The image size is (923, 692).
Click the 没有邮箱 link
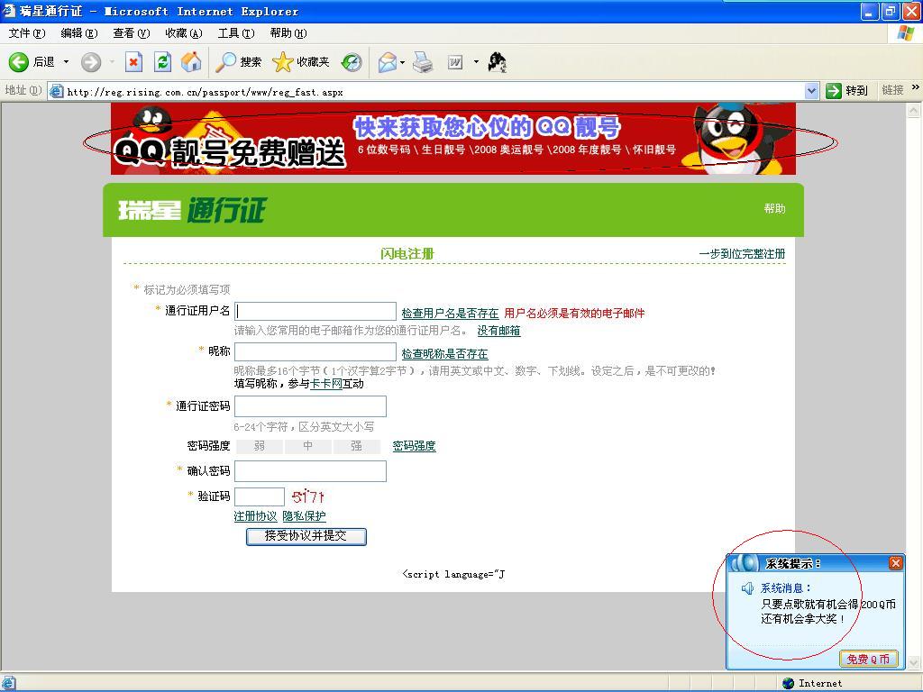tap(498, 331)
